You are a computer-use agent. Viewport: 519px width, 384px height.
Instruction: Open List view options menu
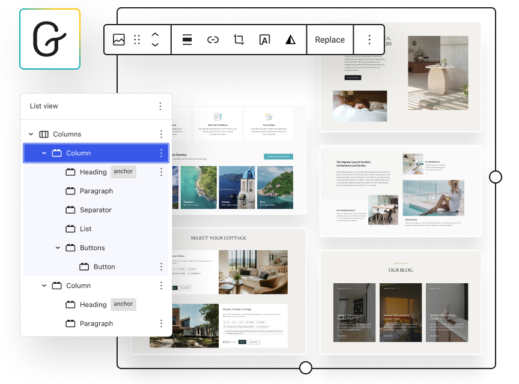[x=160, y=106]
